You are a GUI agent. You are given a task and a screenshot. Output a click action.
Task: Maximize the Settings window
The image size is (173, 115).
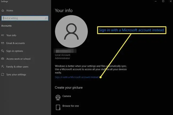point(163,1)
